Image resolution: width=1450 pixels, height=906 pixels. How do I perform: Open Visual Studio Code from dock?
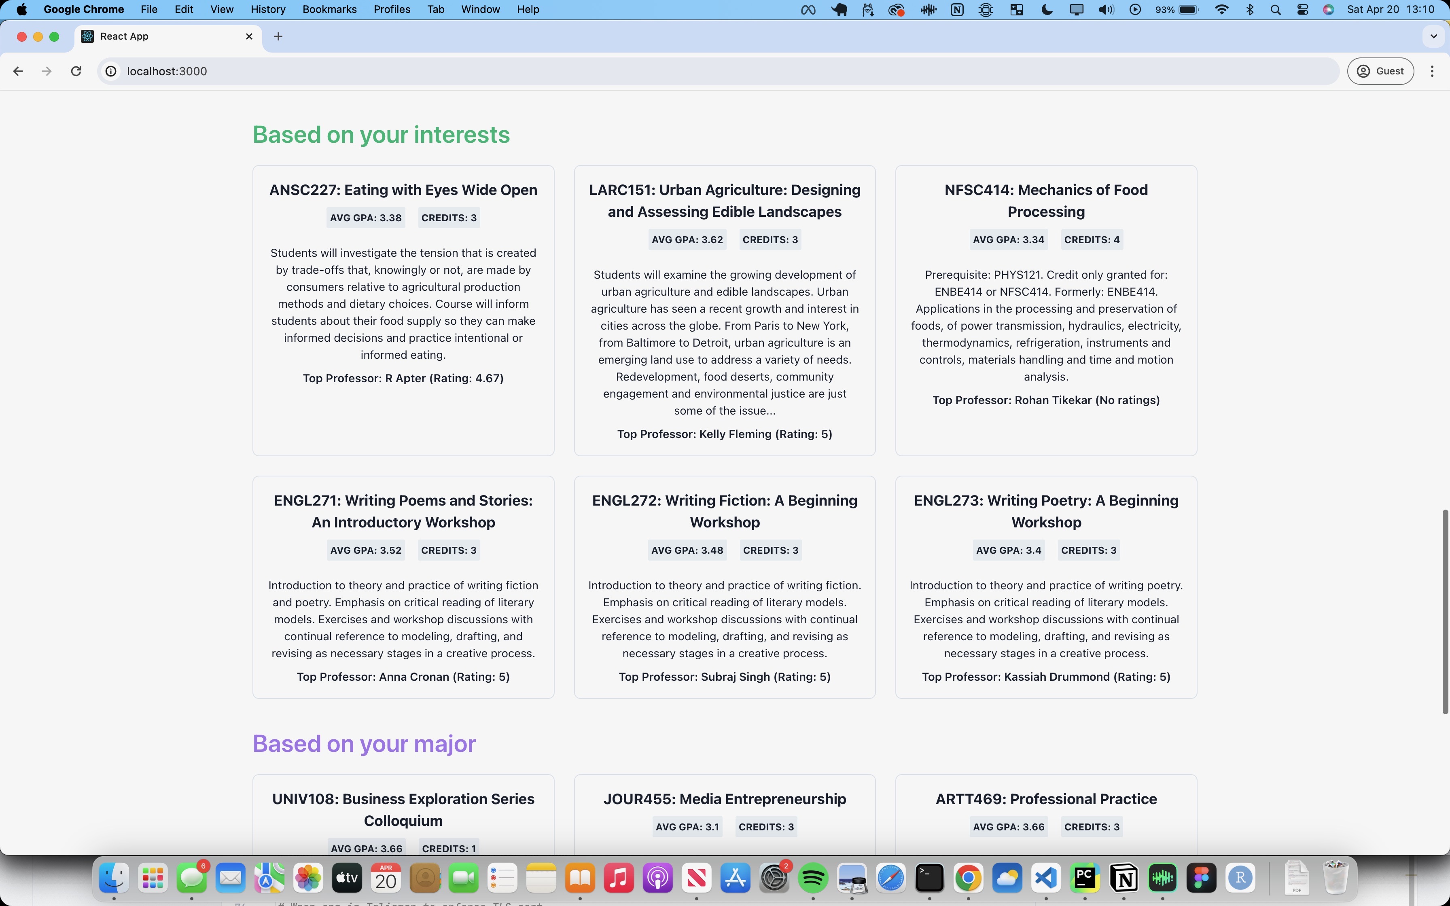[1045, 878]
